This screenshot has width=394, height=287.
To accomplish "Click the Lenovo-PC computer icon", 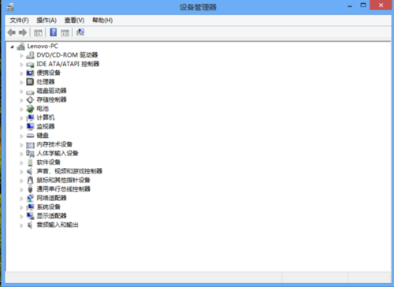I will (20, 47).
